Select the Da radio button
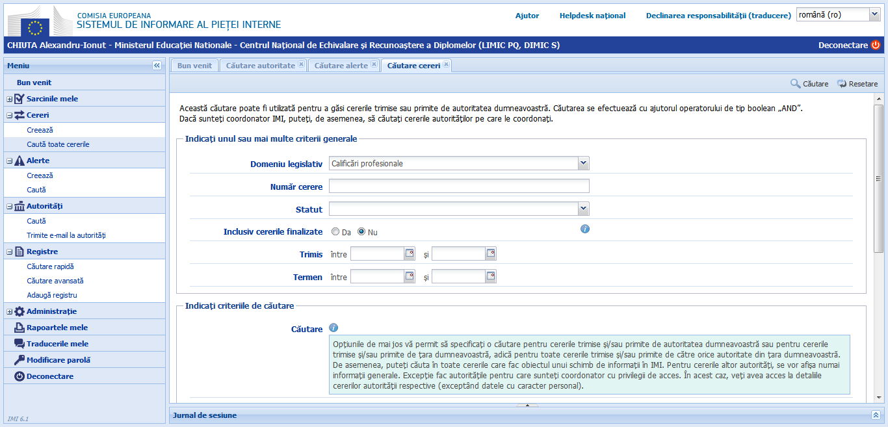 pyautogui.click(x=335, y=231)
